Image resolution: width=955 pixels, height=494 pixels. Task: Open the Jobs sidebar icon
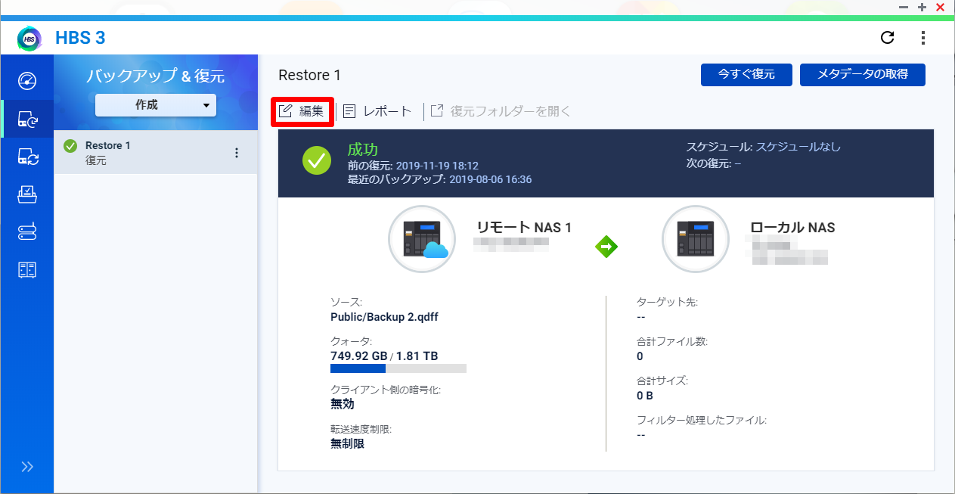[x=27, y=194]
